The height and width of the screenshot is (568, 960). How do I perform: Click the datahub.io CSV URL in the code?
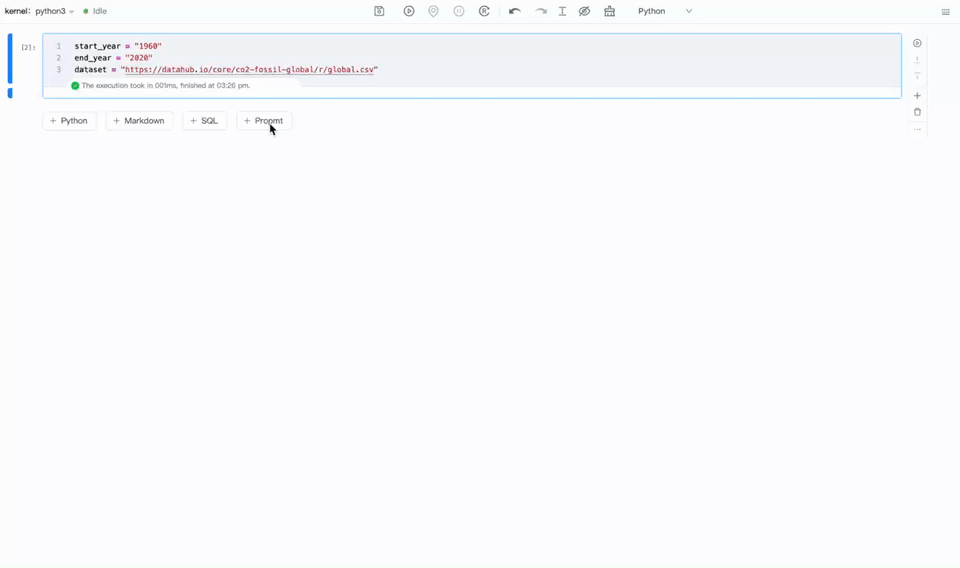click(249, 70)
